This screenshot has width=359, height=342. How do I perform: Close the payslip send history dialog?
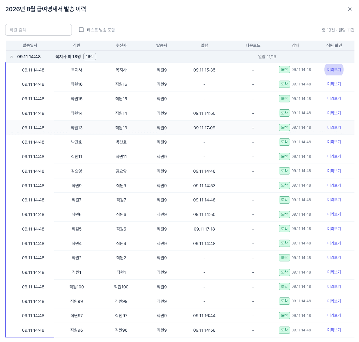pyautogui.click(x=350, y=9)
